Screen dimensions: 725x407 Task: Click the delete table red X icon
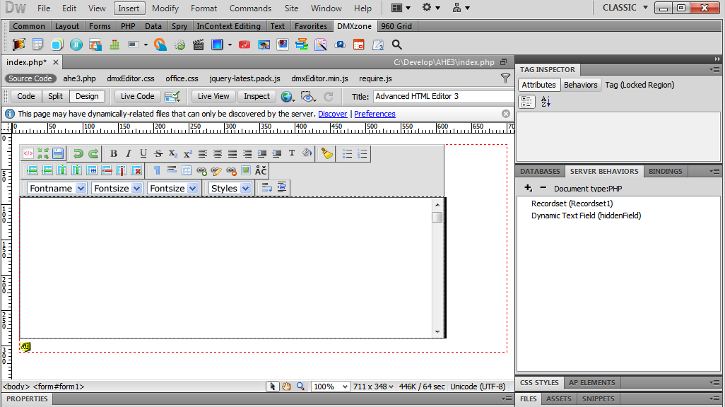point(136,171)
